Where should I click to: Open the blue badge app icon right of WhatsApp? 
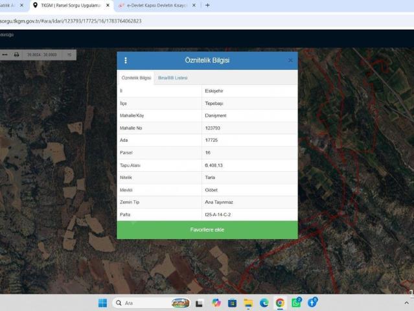point(312,303)
